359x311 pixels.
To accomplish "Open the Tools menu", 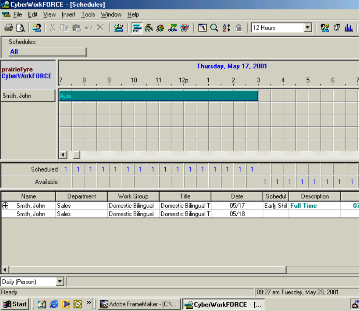I will tap(88, 14).
